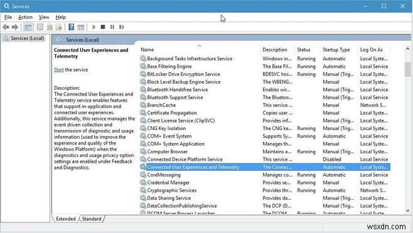Select Connected Device Platform Service row
Viewport: 413px width, 233px height.
coord(265,159)
